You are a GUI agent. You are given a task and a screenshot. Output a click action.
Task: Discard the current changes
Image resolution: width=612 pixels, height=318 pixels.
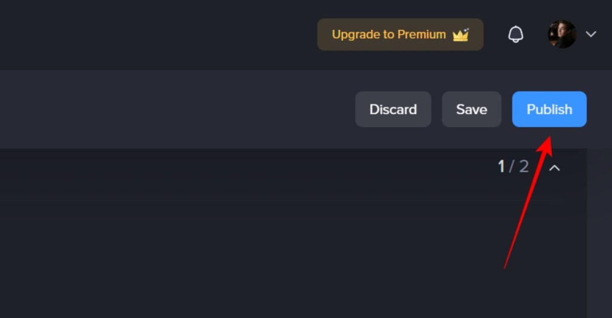pos(393,109)
